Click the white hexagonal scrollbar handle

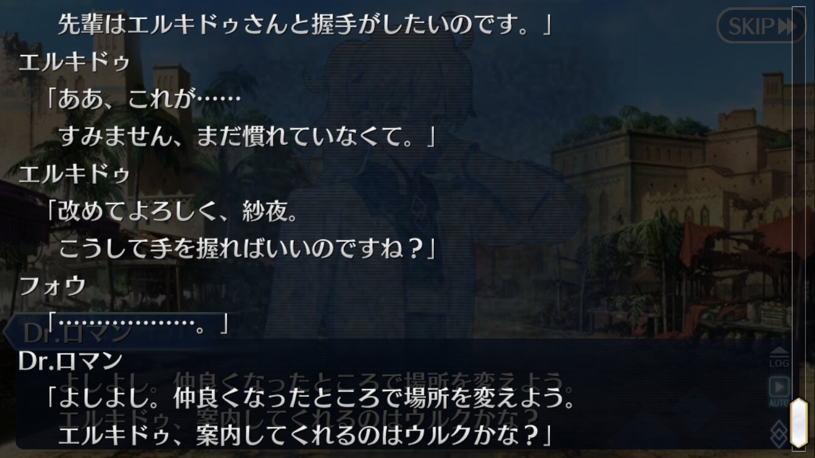(x=799, y=423)
